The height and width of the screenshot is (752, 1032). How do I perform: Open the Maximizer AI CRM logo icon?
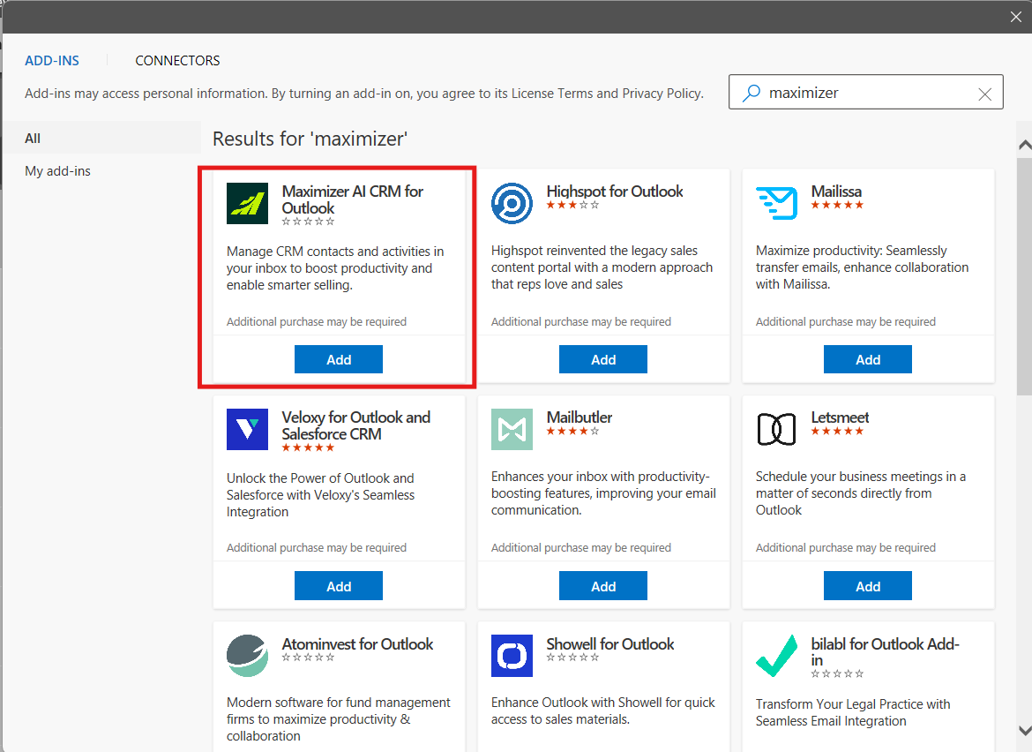pyautogui.click(x=247, y=204)
